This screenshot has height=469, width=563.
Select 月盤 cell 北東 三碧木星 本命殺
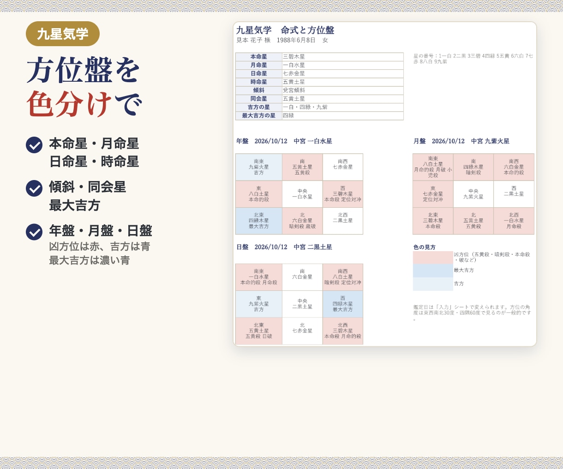[433, 221]
